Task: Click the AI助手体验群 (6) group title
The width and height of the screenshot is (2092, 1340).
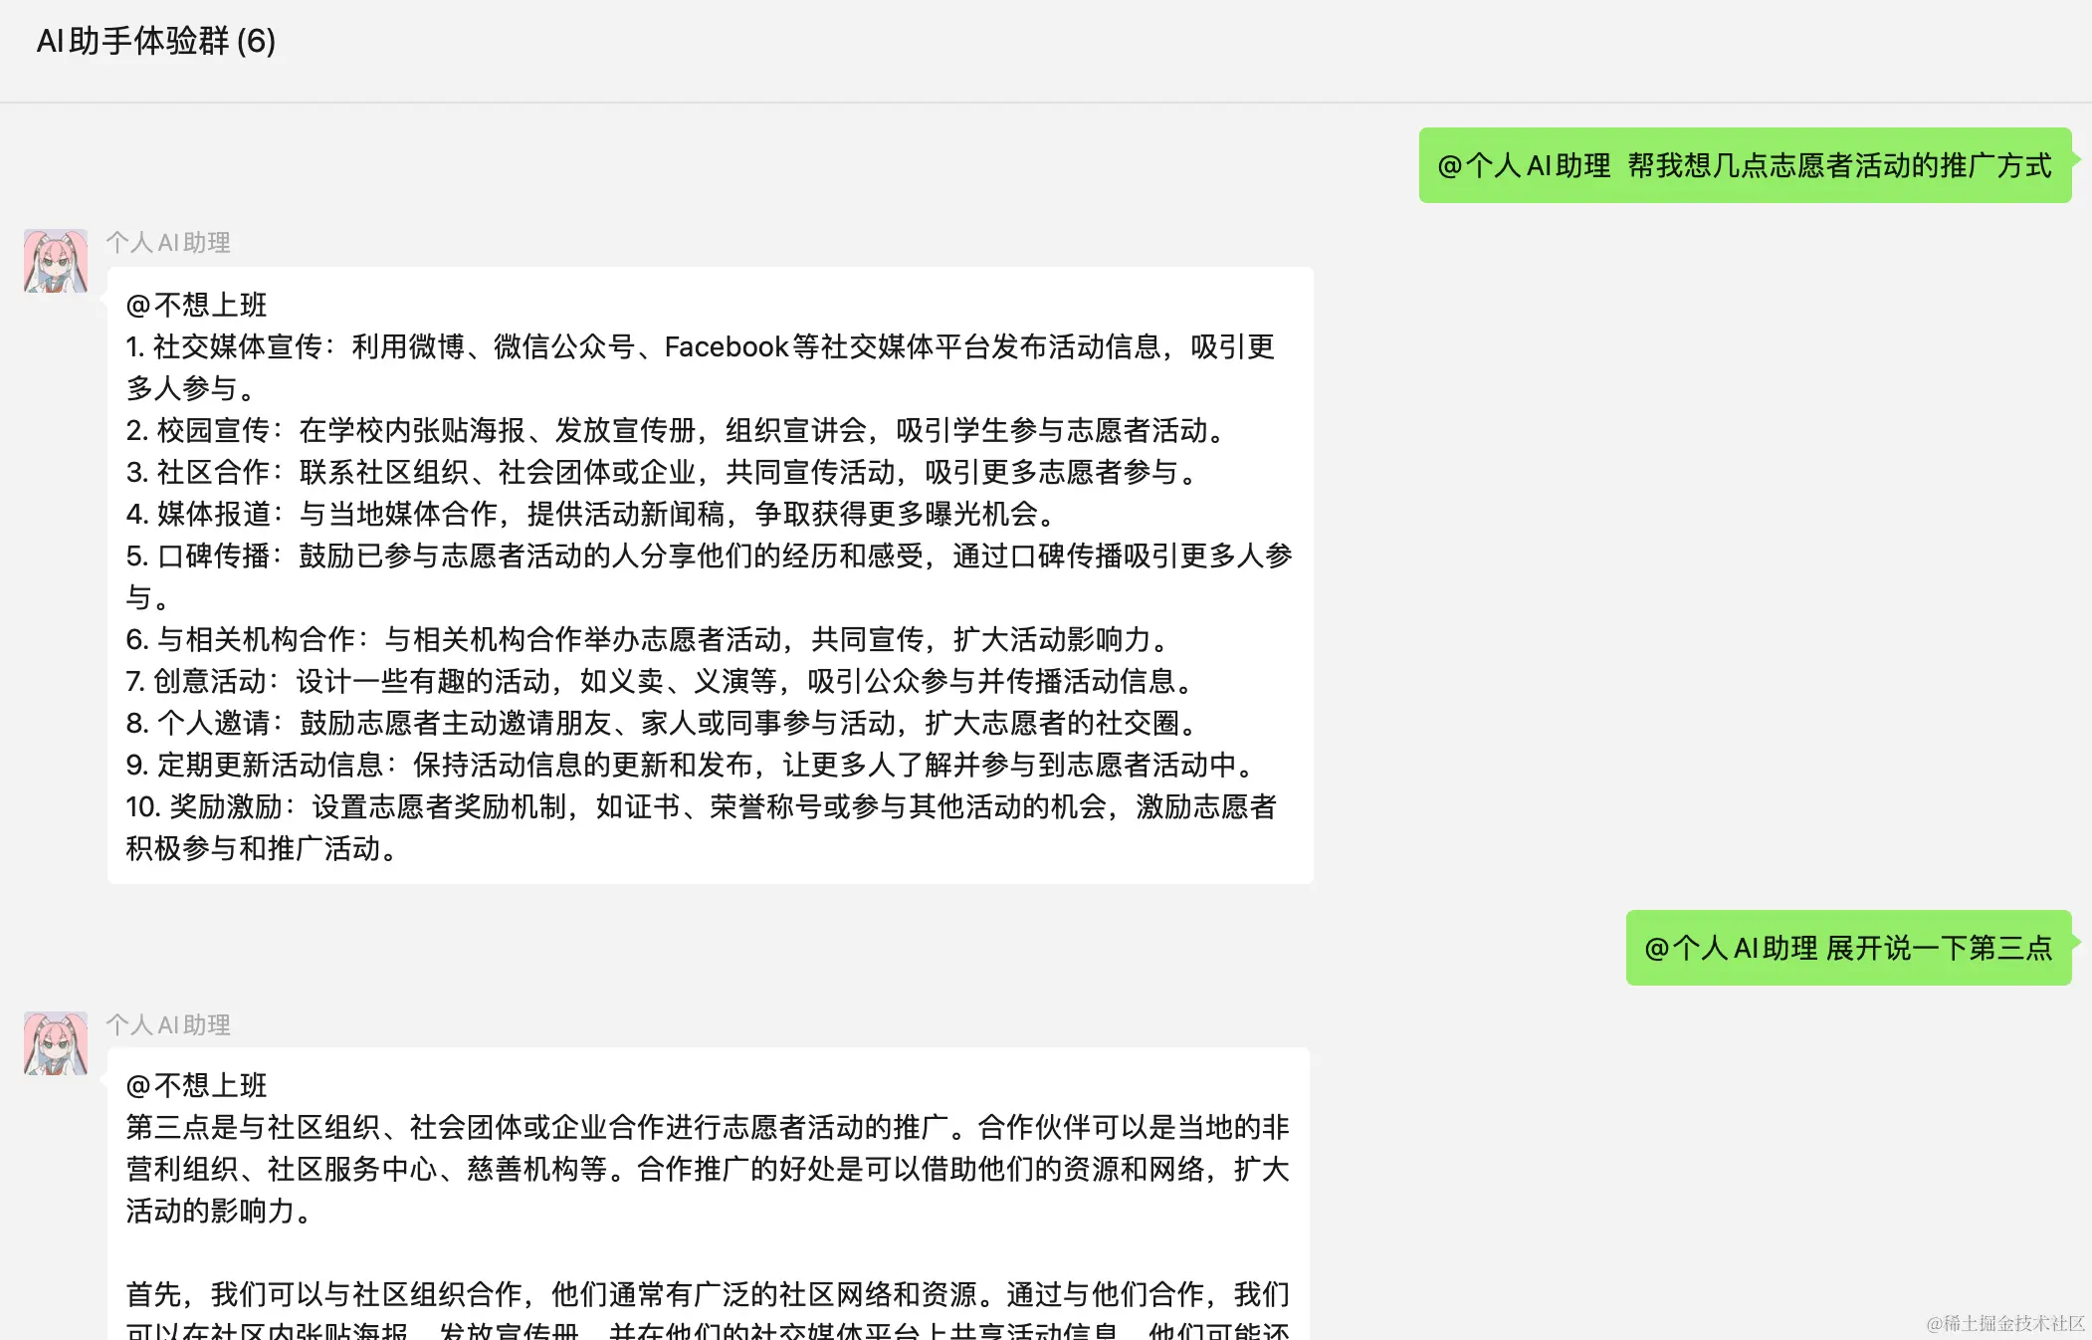Action: coord(156,41)
